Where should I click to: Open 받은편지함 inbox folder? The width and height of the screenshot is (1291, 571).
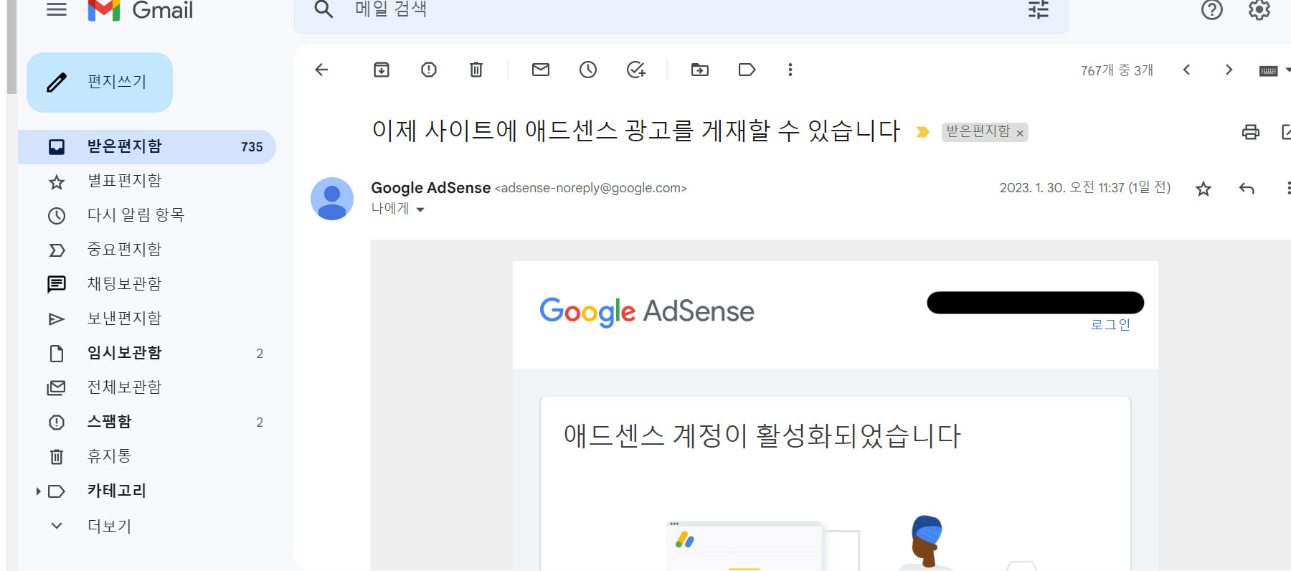pos(147,147)
